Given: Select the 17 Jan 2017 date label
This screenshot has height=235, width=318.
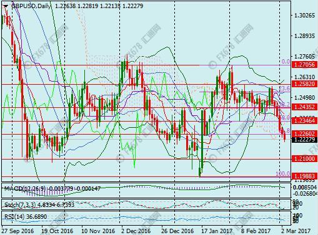Looking at the screenshot, I should tap(216, 231).
